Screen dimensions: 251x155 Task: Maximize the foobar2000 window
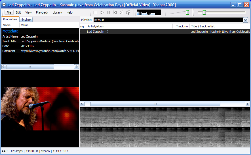tap(240, 5)
